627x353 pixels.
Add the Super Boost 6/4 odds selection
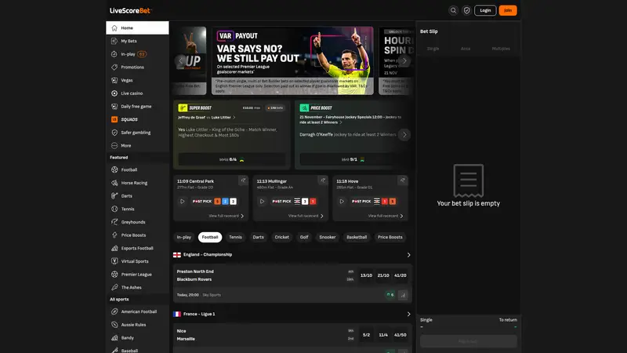[x=231, y=159]
